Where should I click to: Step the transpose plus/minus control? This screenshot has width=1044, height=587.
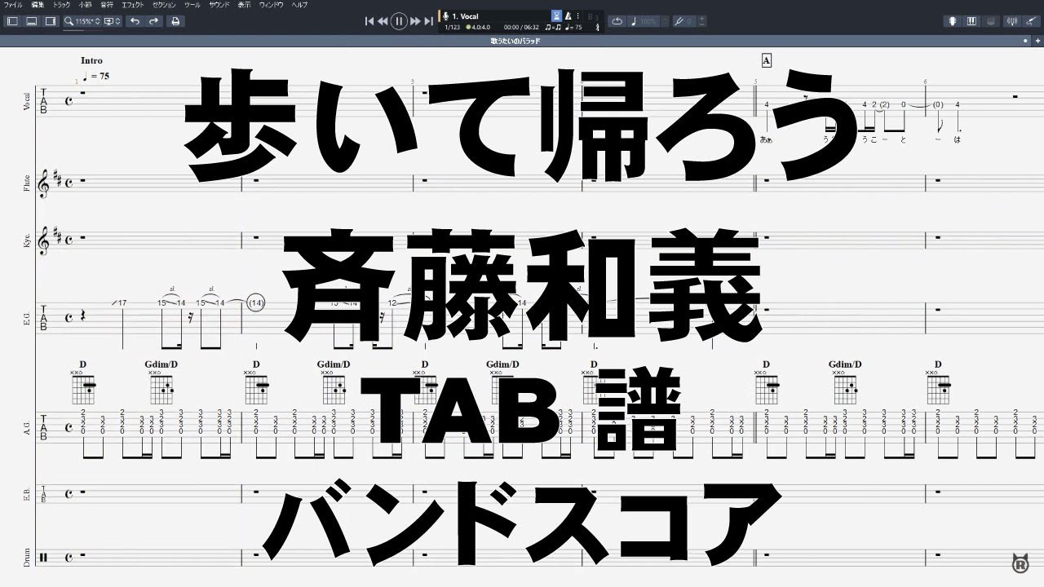pyautogui.click(x=702, y=21)
